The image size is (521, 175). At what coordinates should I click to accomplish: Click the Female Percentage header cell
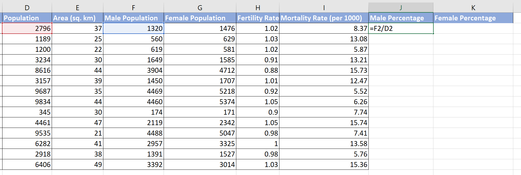click(465, 18)
